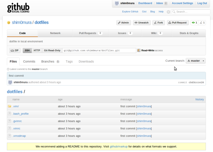Viewport: 213px width, 152px height.
Task: Select the Branches subtab
Action: pos(50,61)
